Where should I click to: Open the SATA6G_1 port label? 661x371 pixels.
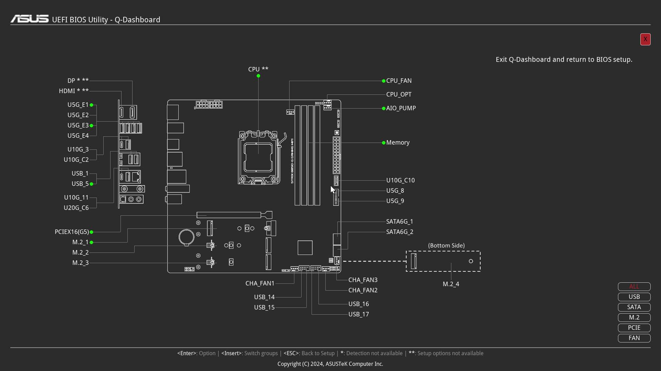(x=399, y=222)
